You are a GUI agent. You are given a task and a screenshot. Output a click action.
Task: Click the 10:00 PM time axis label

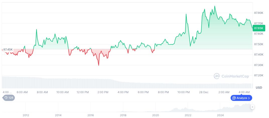[x=184, y=92]
